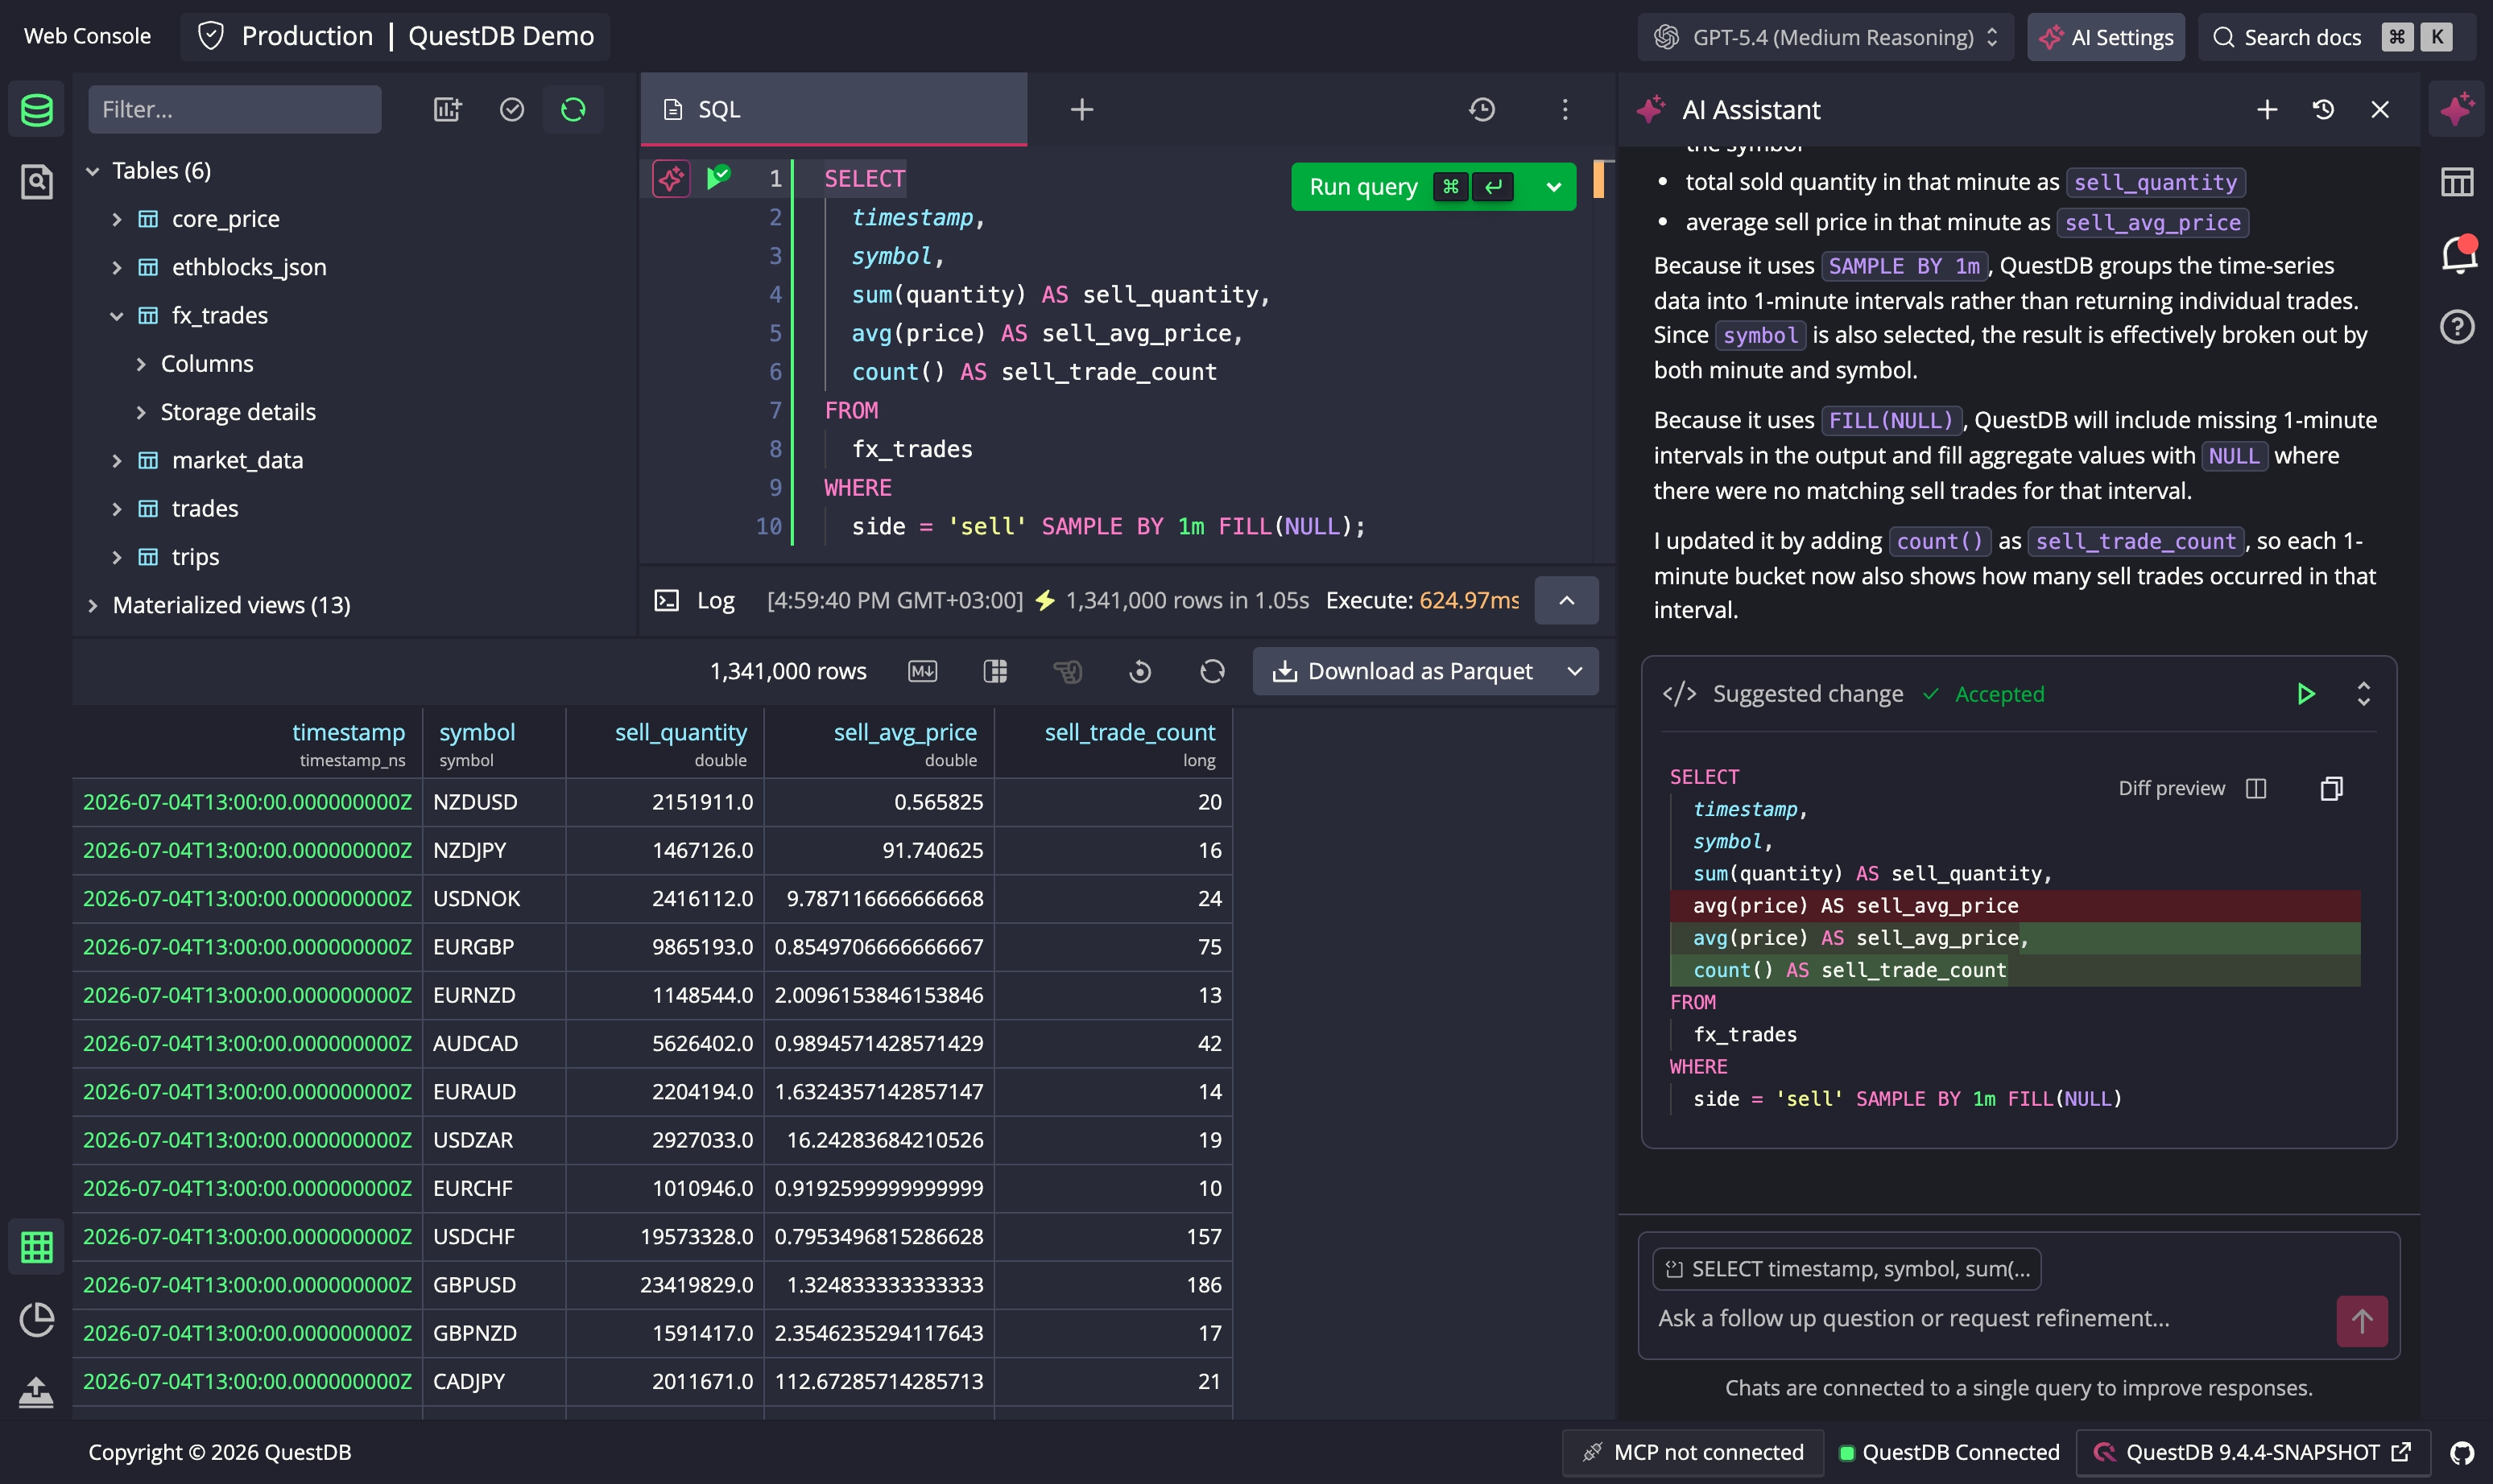Click the NZDUSD symbol cell
The height and width of the screenshot is (1484, 2493).
click(493, 802)
